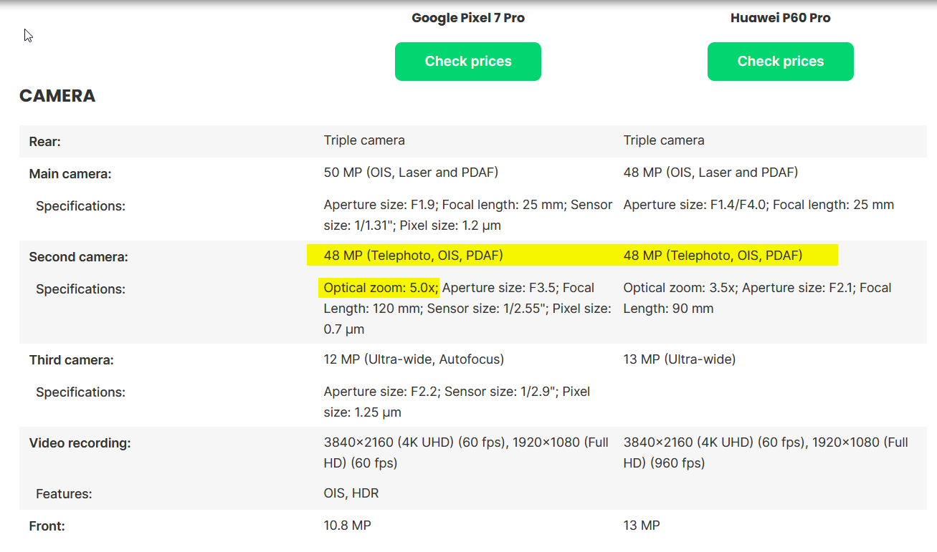The height and width of the screenshot is (552, 937).
Task: Click highlighted 48 MP Telephoto in Pixel column
Action: pos(413,255)
